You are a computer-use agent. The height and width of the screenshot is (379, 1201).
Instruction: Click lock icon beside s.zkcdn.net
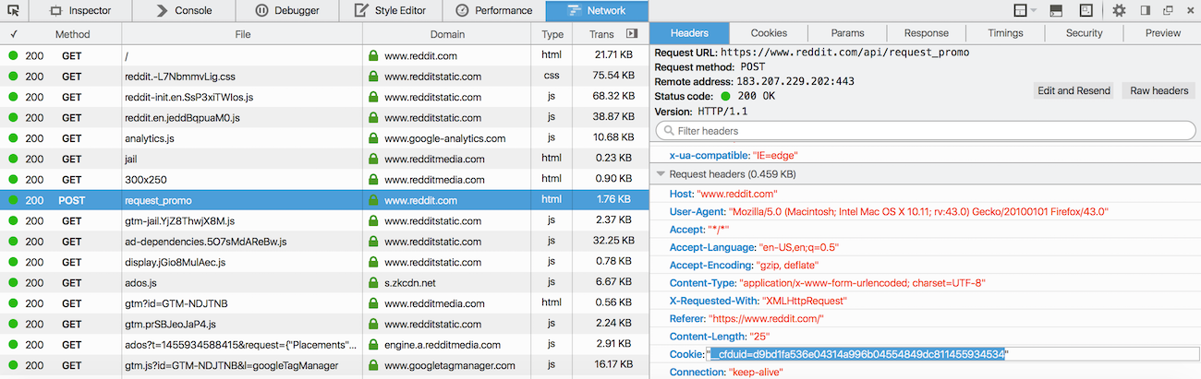[x=373, y=282]
